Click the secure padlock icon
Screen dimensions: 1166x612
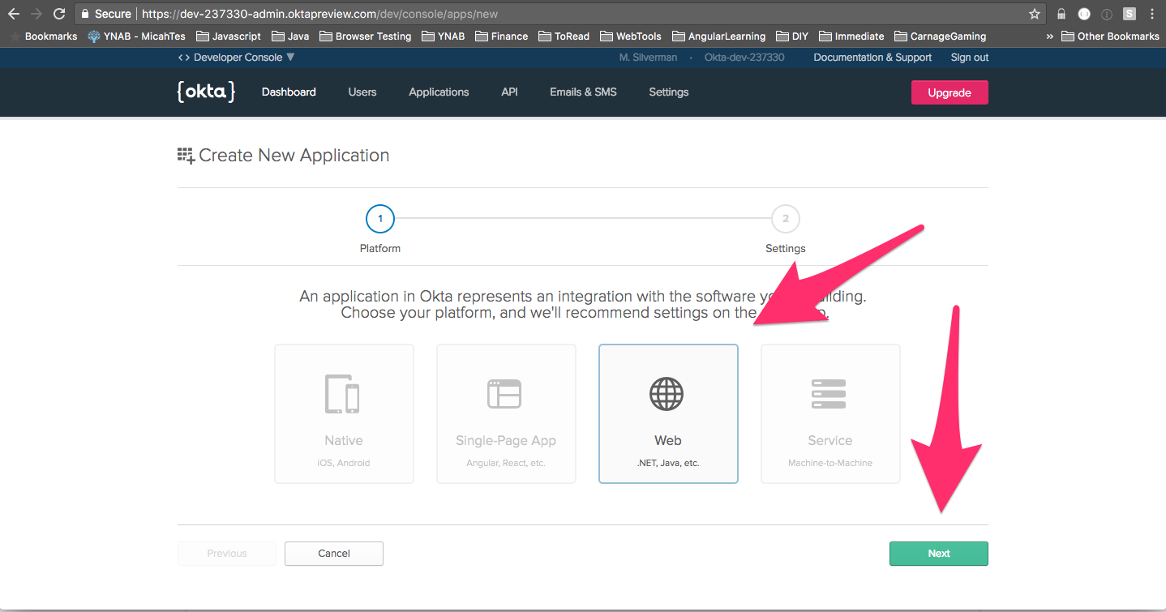[x=86, y=14]
